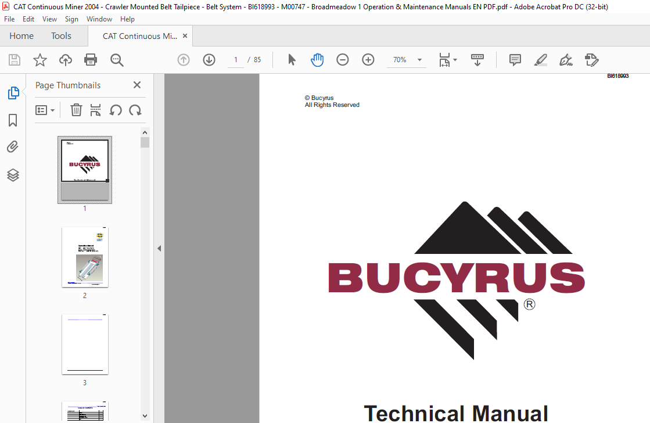Click the print pages icon in thumbnails
The height and width of the screenshot is (423, 650).
pyautogui.click(x=96, y=110)
